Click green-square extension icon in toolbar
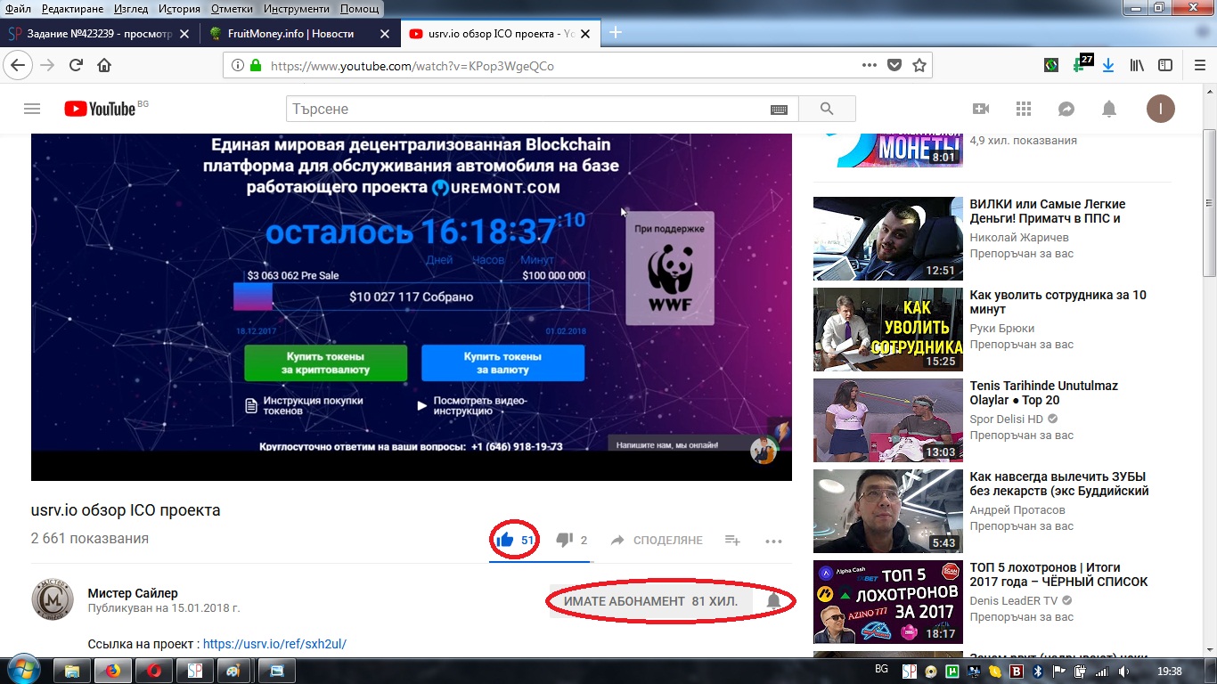Screen dimensions: 1217x684 tap(1052, 65)
